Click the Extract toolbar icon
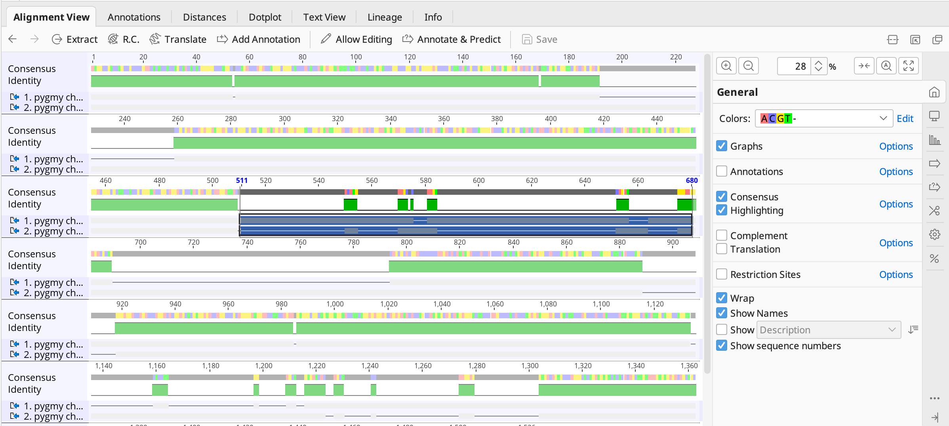Image resolution: width=949 pixels, height=426 pixels. pos(57,39)
